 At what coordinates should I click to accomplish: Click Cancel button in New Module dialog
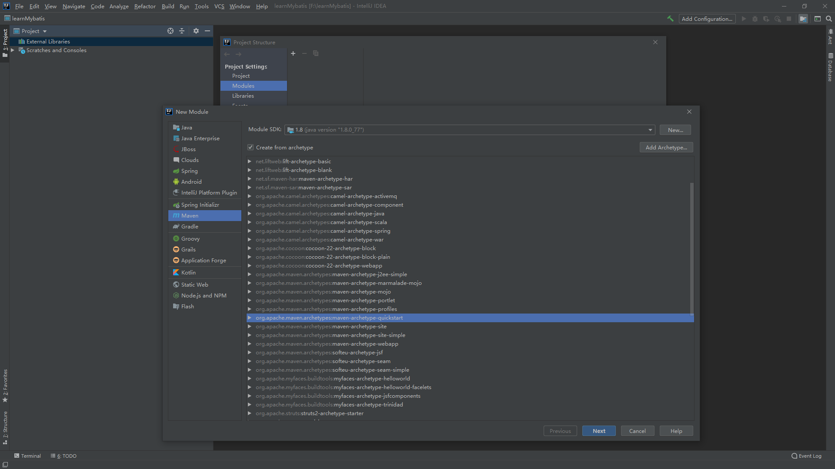pos(638,431)
